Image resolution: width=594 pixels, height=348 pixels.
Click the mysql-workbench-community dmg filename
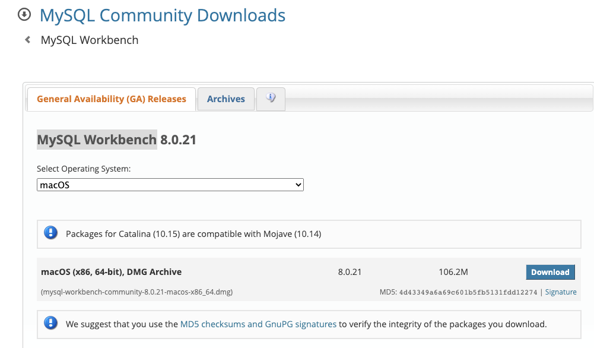(136, 292)
